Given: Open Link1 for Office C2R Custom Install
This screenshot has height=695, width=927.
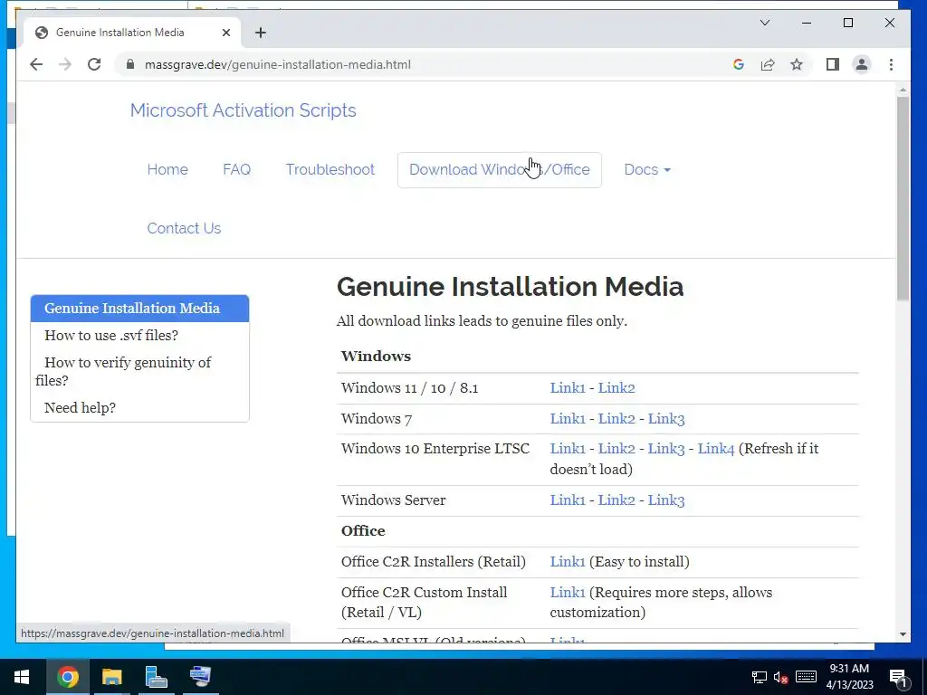Looking at the screenshot, I should [568, 592].
